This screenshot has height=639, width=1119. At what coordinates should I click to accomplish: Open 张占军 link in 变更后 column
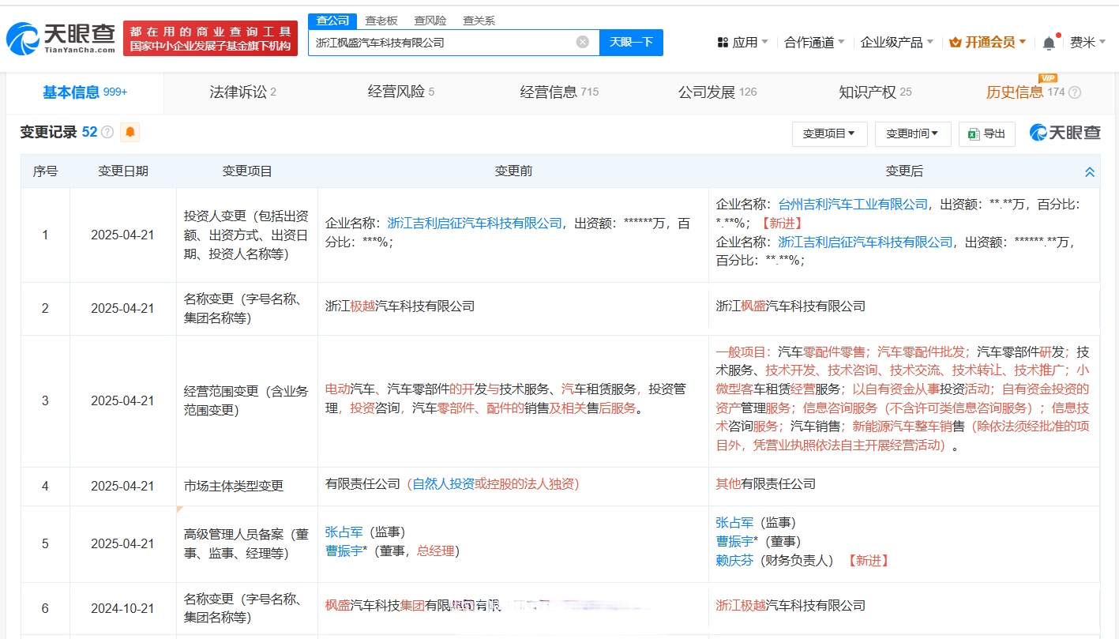(734, 523)
